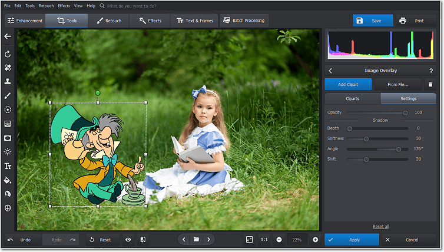
Task: Switch to Cliparts tab
Action: tap(352, 98)
